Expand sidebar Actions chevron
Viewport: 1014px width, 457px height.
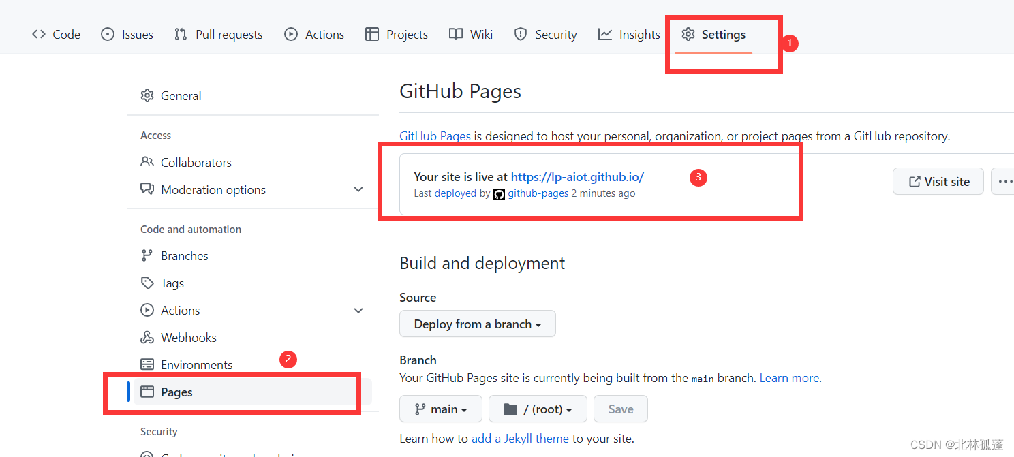click(x=358, y=311)
